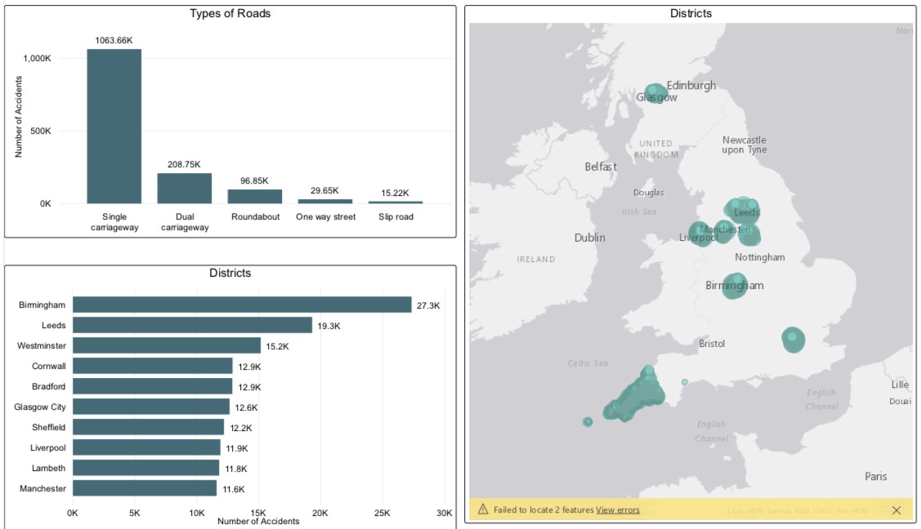
Task: Click the Leeds horizontal bar
Action: (x=192, y=325)
